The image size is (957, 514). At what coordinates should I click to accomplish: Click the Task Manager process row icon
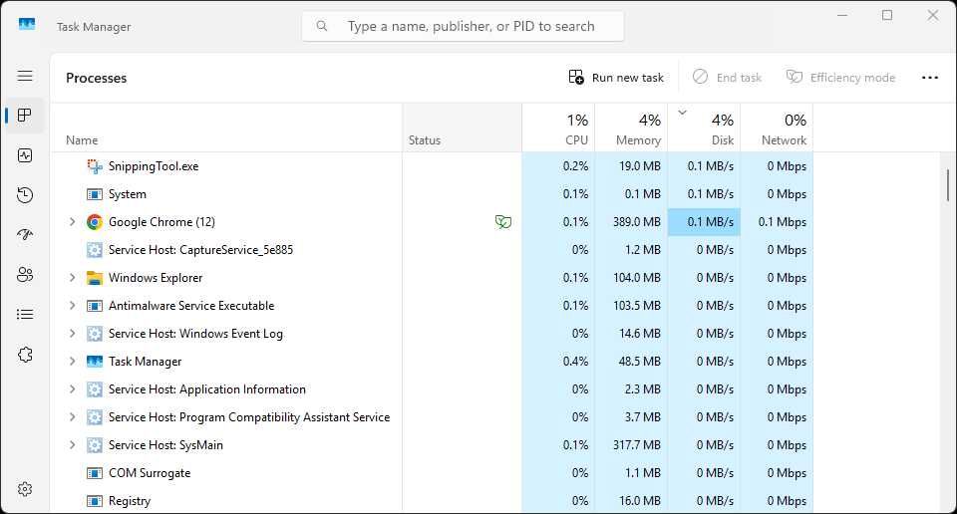click(x=94, y=361)
